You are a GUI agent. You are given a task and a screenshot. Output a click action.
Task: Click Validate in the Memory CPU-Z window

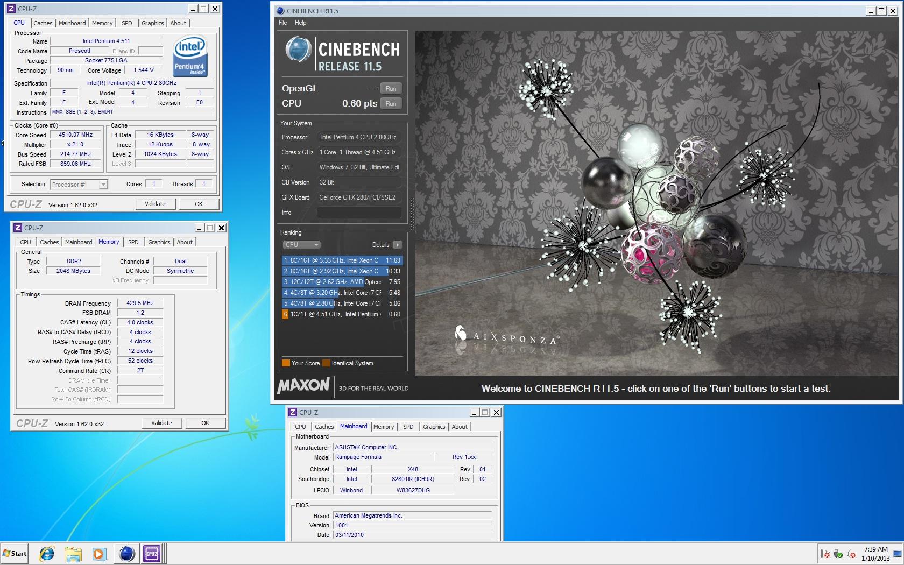click(161, 423)
